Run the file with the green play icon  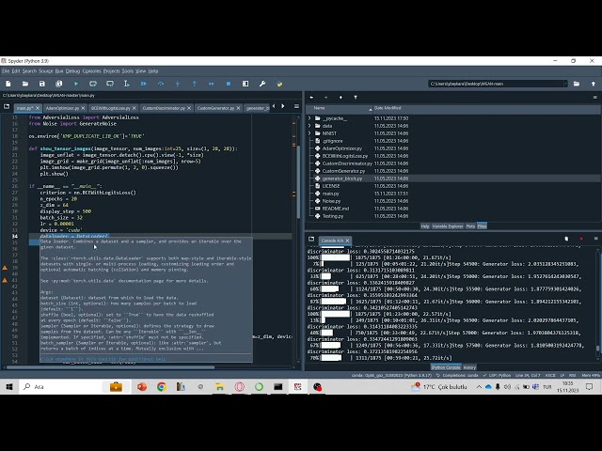76,84
